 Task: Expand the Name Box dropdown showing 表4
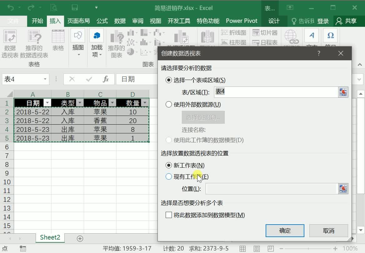(45, 79)
